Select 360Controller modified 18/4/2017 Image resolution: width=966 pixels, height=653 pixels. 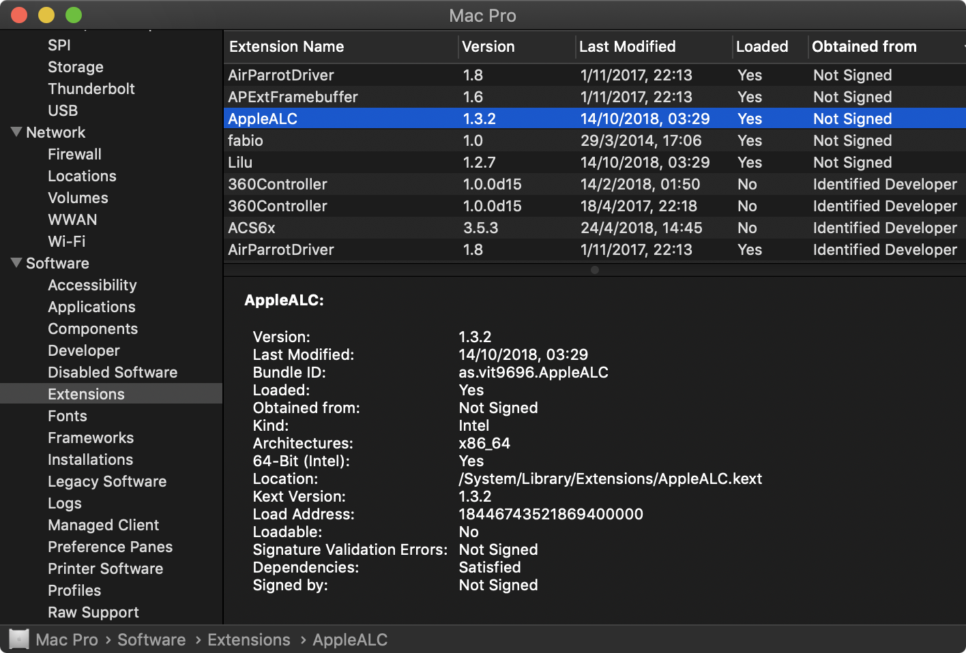(x=595, y=206)
